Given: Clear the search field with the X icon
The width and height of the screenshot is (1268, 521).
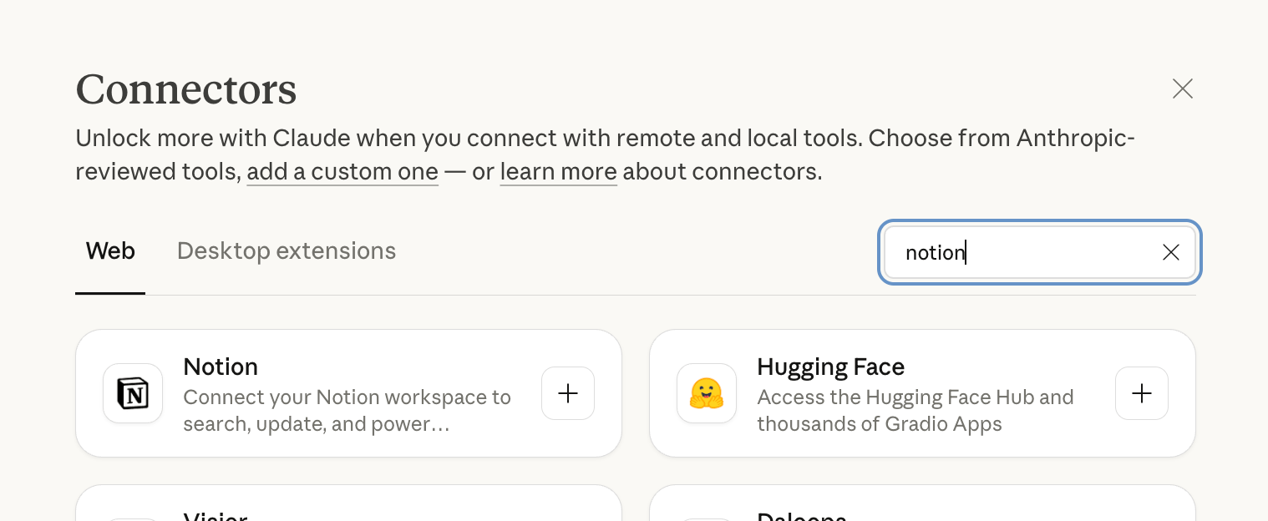Looking at the screenshot, I should coord(1171,252).
